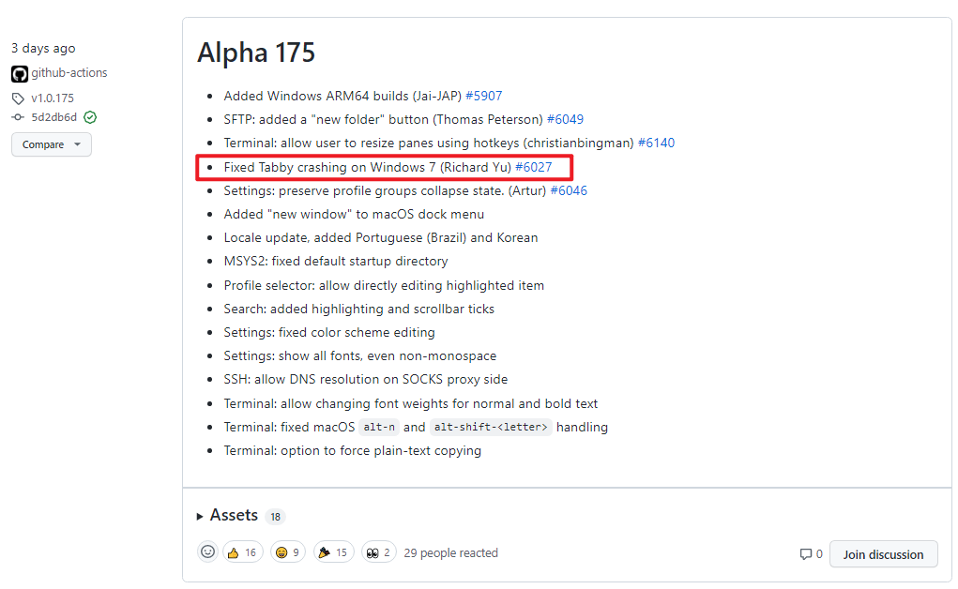The image size is (958, 589).
Task: Open issue link #6140
Action: coord(656,143)
